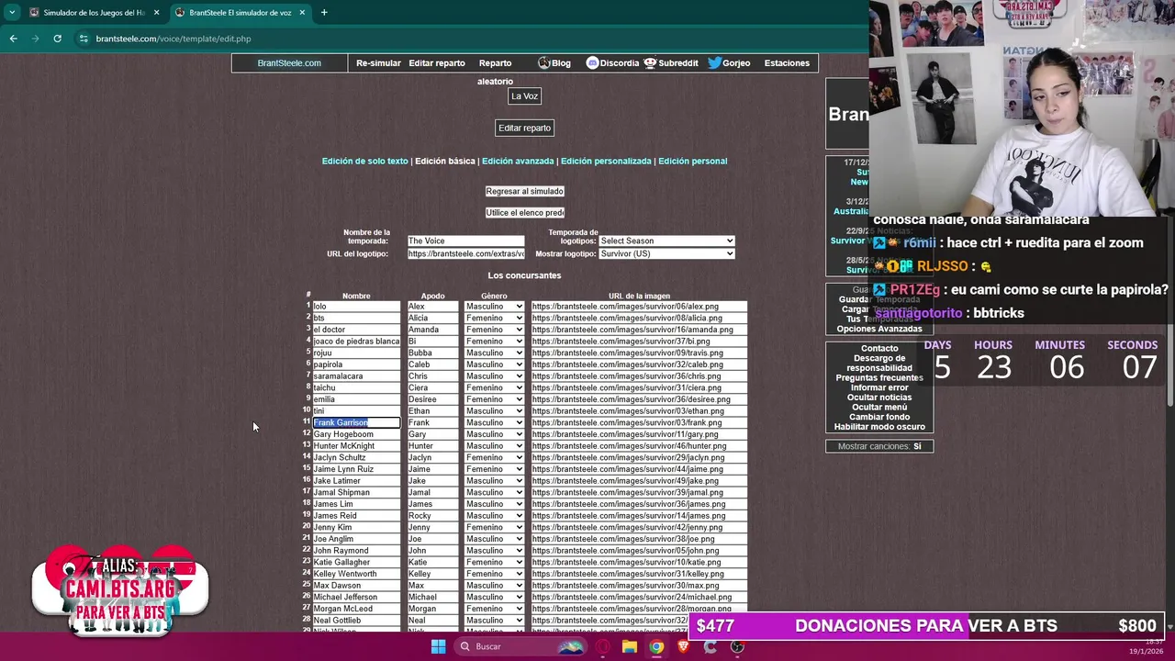Open Estaciones in the nav bar
The image size is (1175, 661).
(787, 63)
